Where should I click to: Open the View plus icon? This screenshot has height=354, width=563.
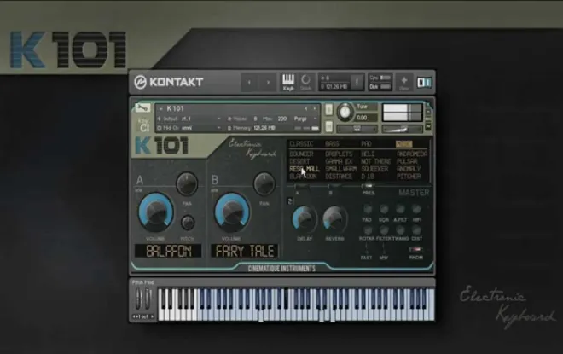[x=404, y=82]
